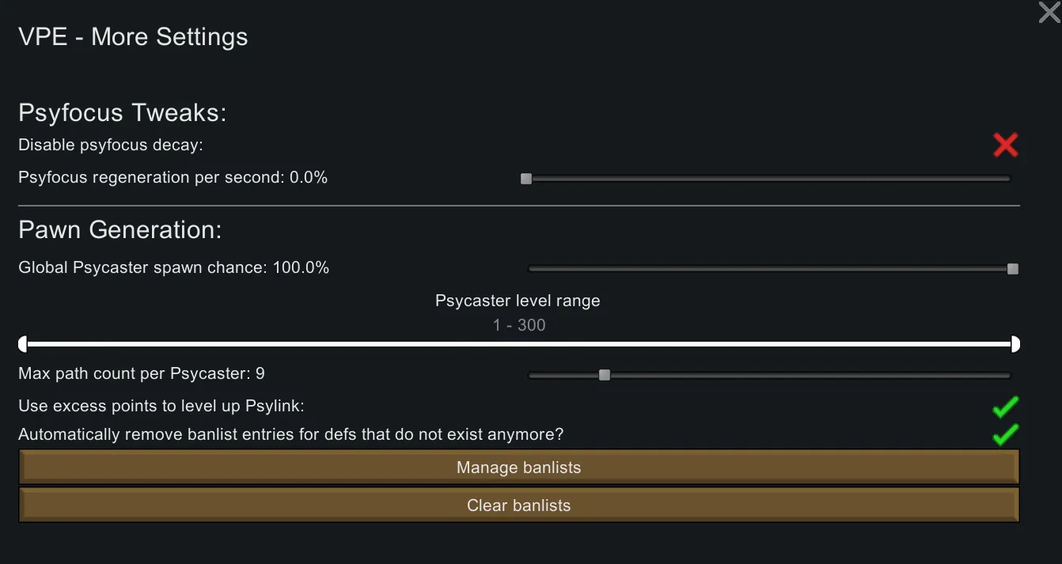This screenshot has width=1062, height=564.
Task: Open the Manage banlists dialog
Action: tap(519, 467)
